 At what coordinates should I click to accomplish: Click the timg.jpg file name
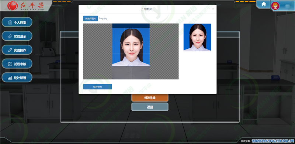click(x=103, y=18)
